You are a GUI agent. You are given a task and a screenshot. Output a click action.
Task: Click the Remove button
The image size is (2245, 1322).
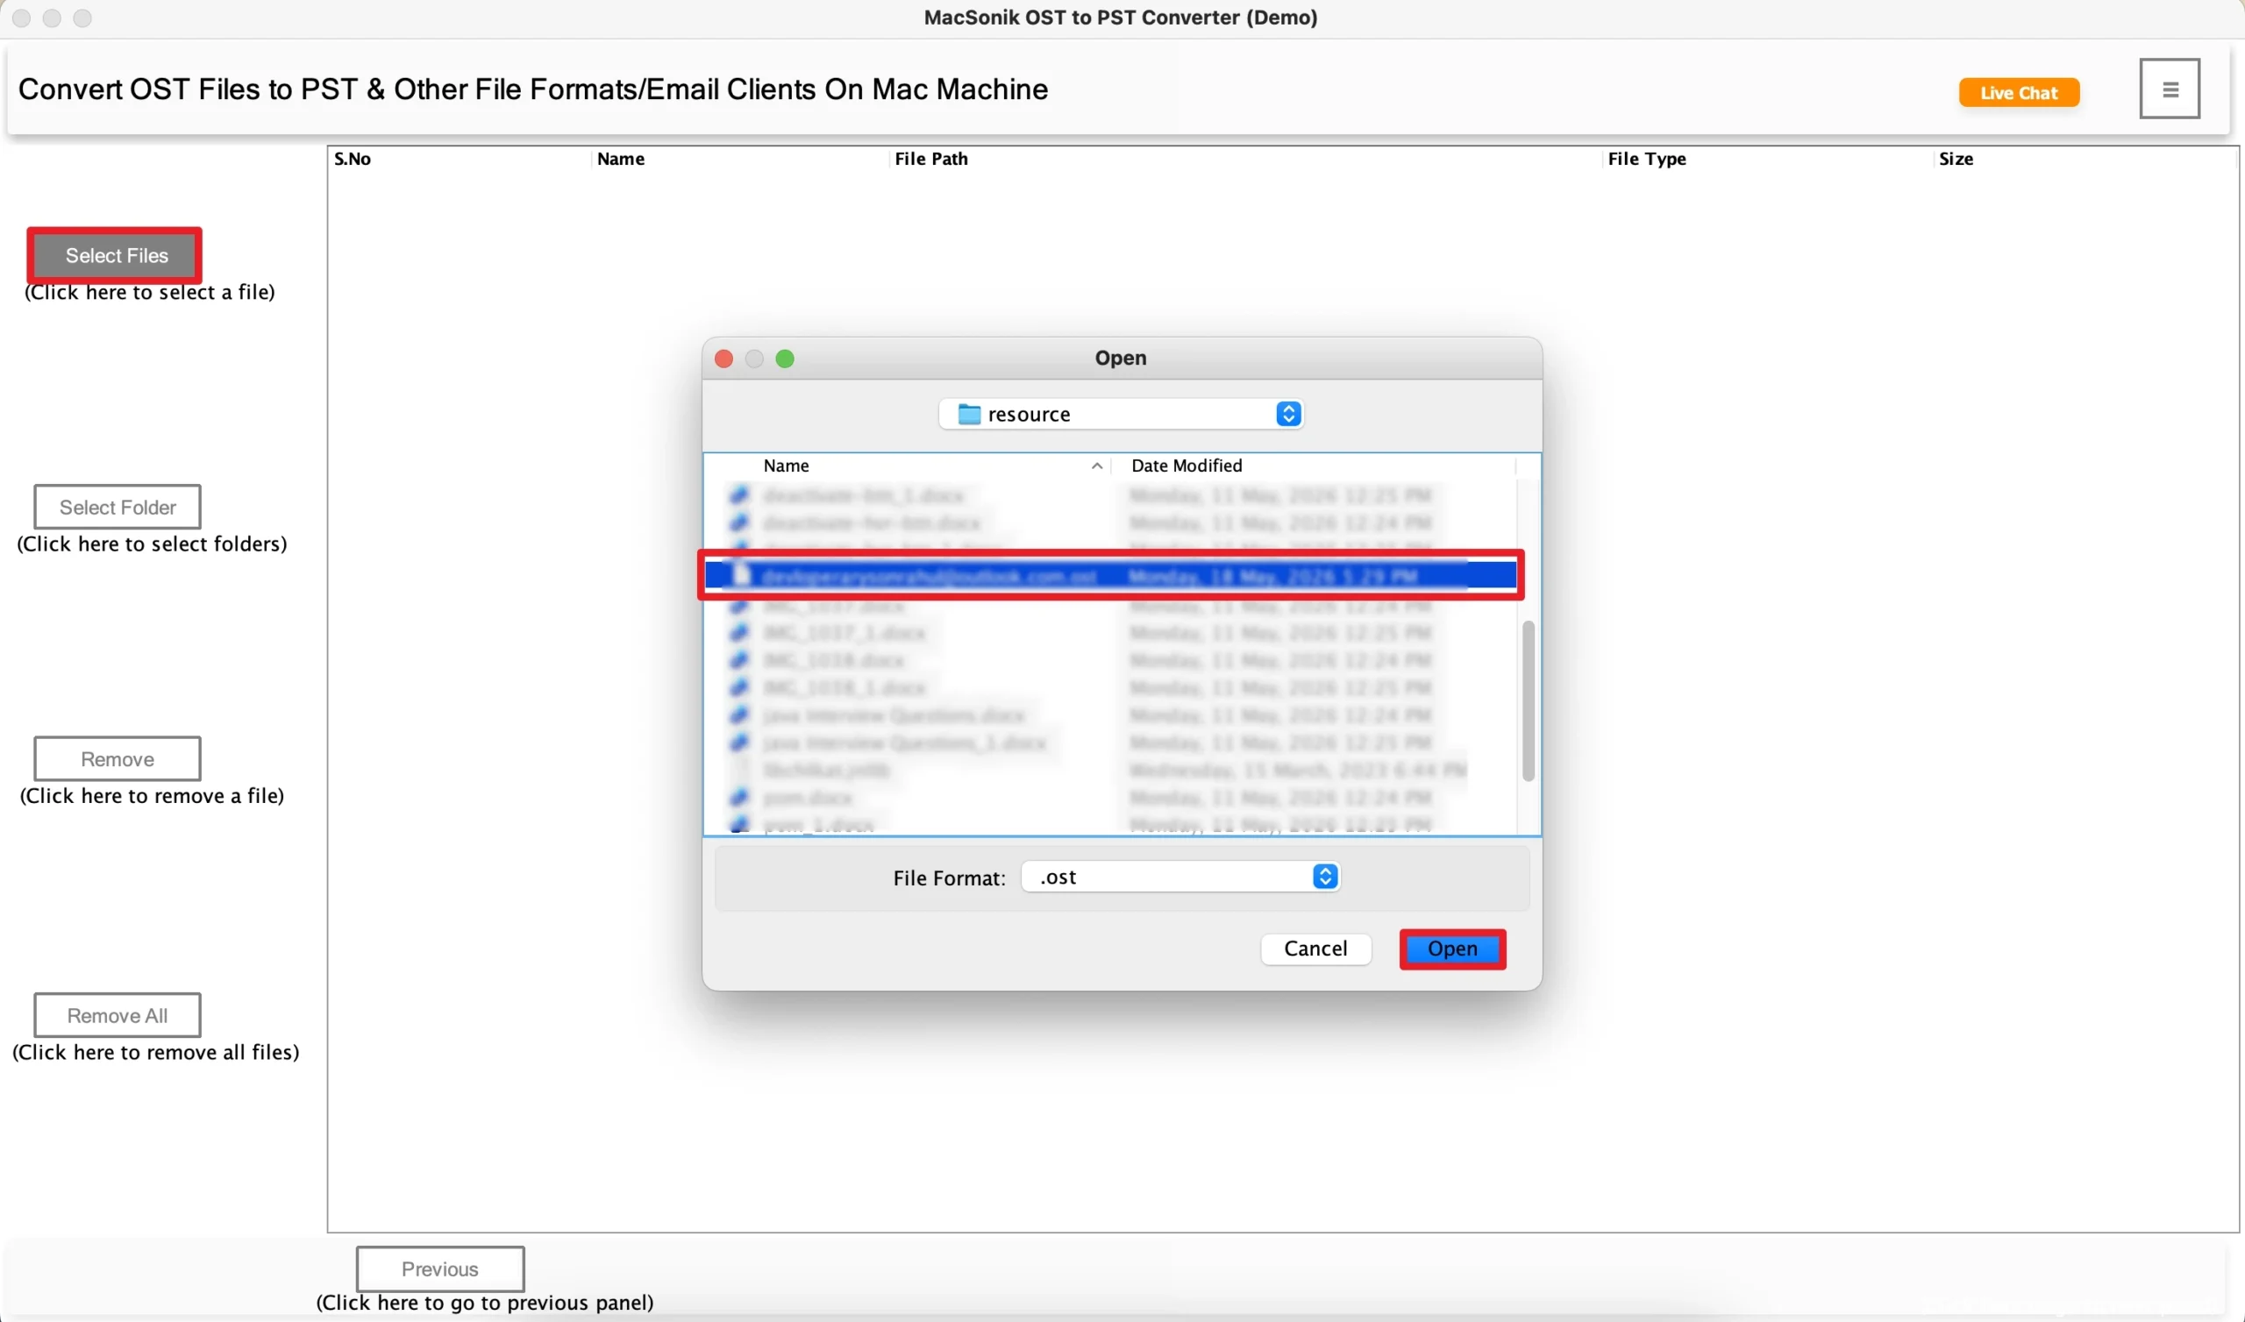coord(118,759)
